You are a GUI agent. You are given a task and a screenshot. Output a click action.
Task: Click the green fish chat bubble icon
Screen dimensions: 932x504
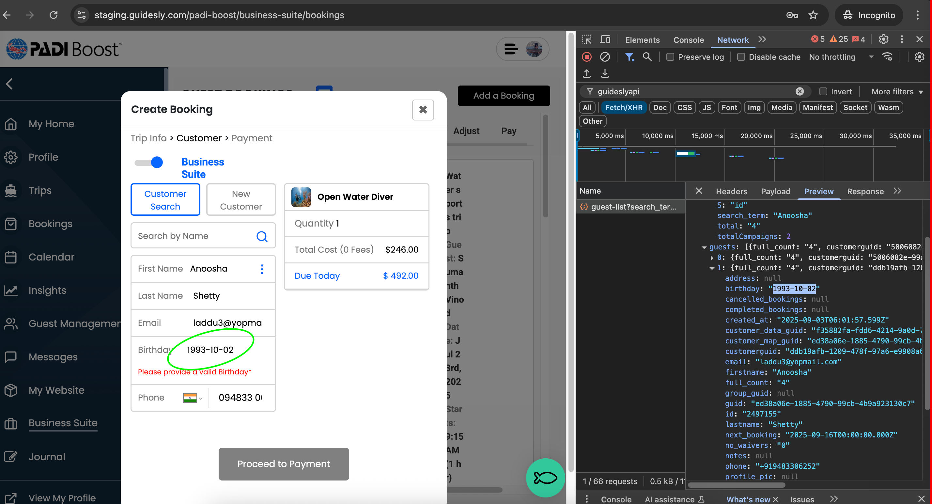pos(545,478)
